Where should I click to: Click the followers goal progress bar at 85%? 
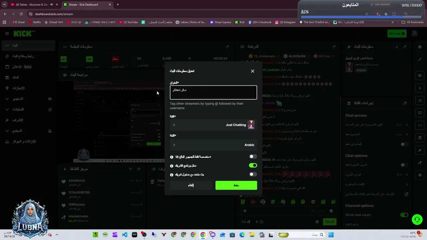(x=361, y=16)
